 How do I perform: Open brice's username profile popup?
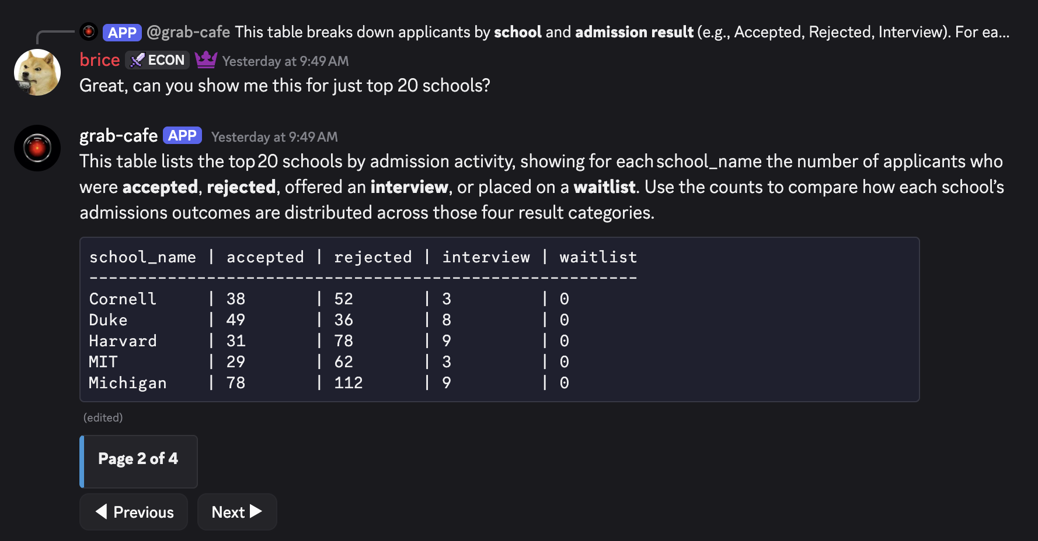point(100,60)
